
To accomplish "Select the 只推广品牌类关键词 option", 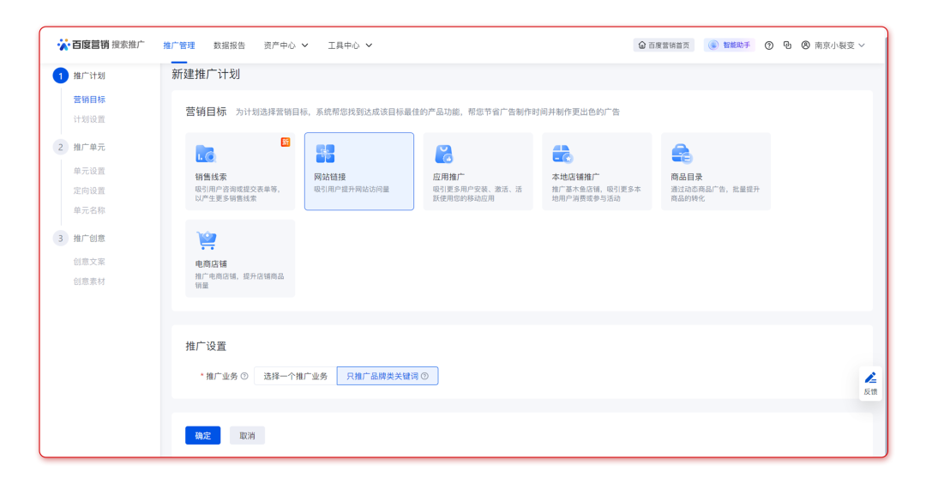I will click(387, 377).
